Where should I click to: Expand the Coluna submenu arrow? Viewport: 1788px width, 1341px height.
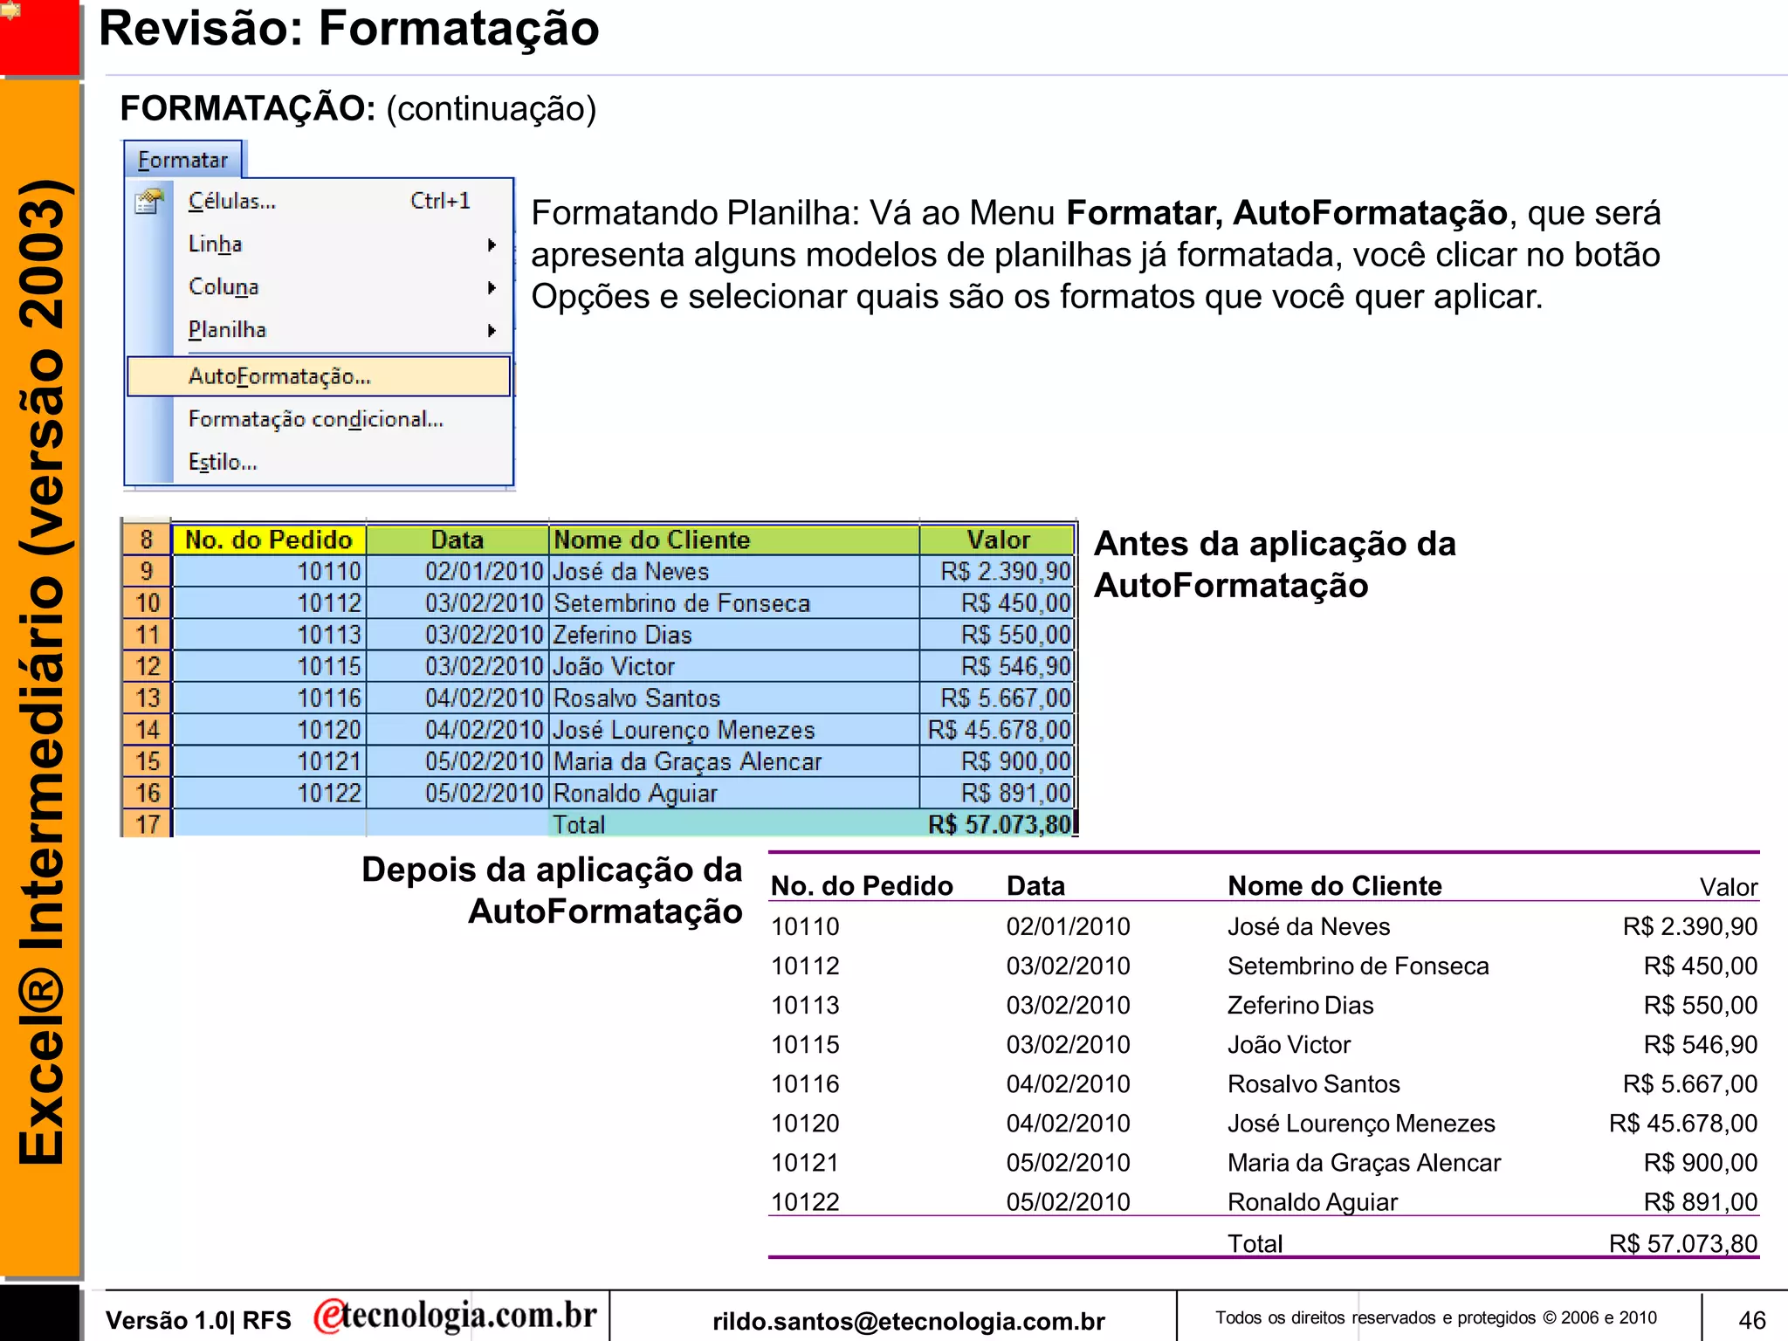pos(492,288)
